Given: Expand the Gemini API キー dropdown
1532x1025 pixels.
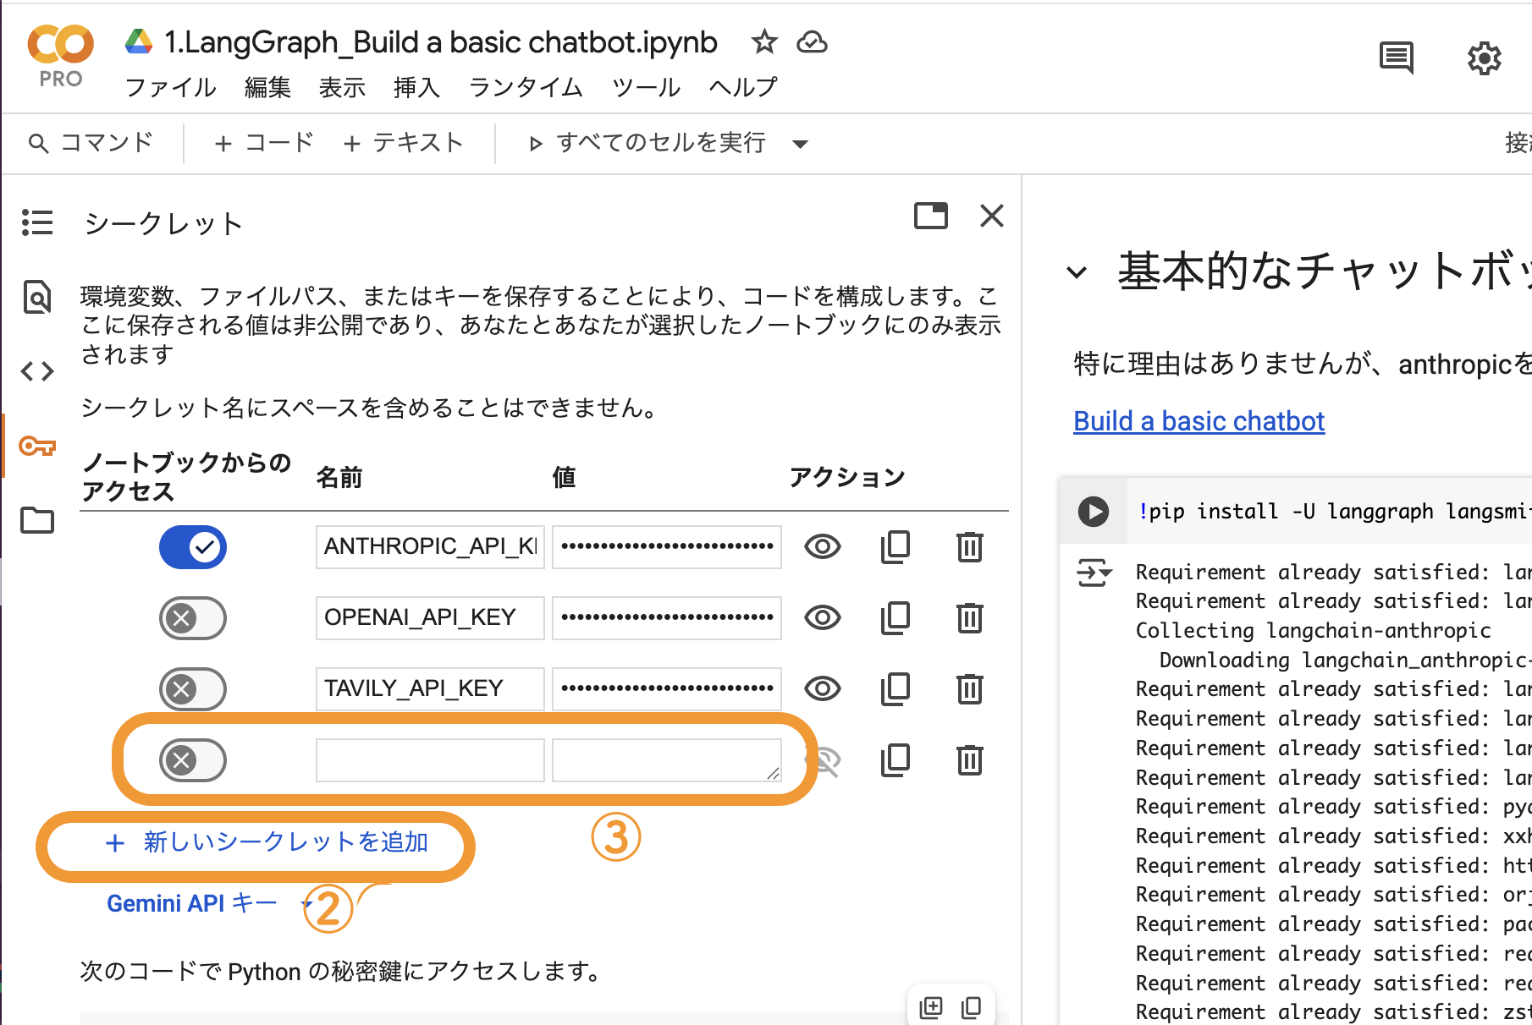Looking at the screenshot, I should pos(306,904).
